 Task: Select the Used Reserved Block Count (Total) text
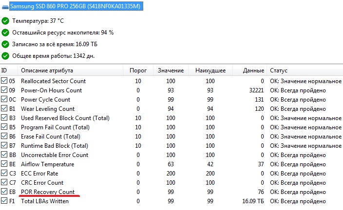(65, 118)
